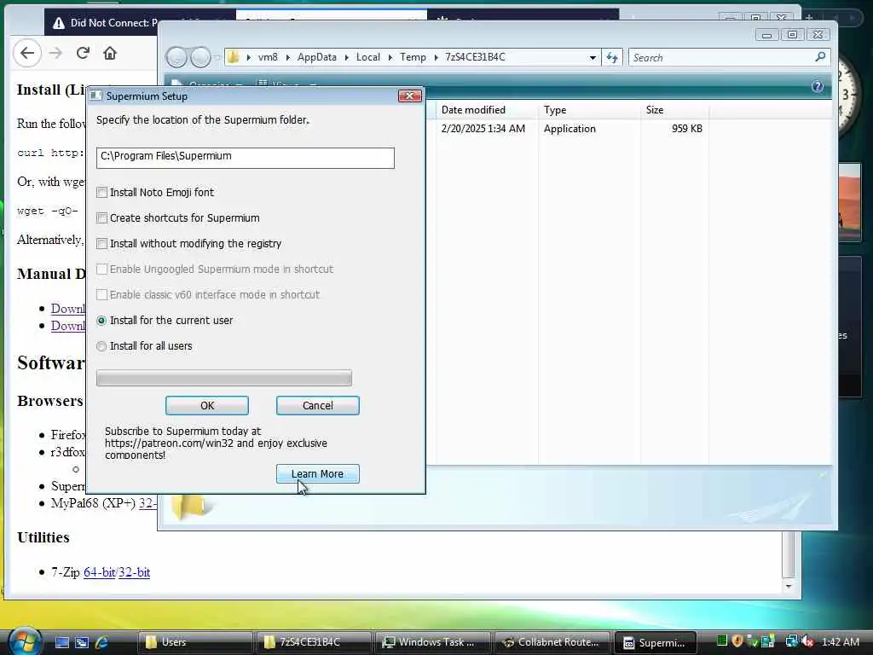
Task: Click the Explorer back navigation button
Action: (176, 57)
